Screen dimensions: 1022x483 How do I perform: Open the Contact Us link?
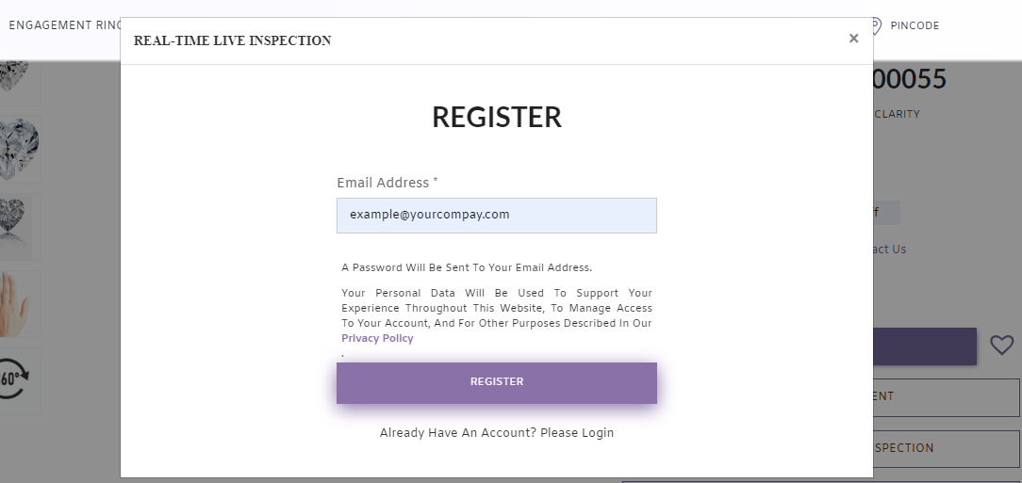coord(889,250)
